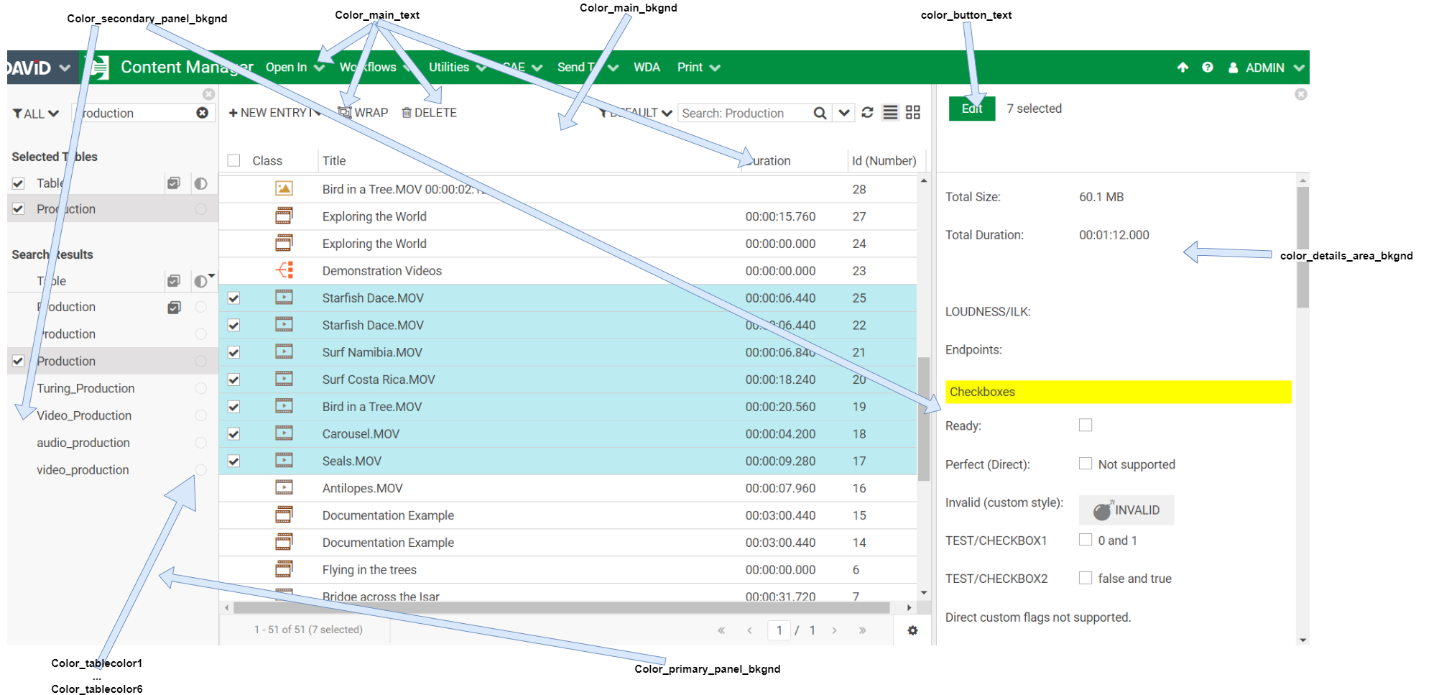Uncheck the Seals.MOV row checkbox
Image resolution: width=1444 pixels, height=695 pixels.
click(x=234, y=461)
